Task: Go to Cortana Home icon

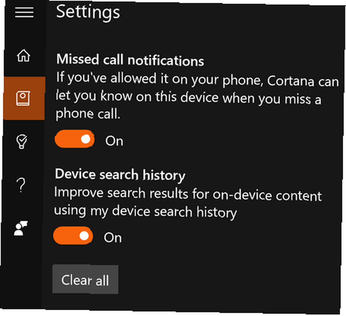Action: tap(24, 55)
